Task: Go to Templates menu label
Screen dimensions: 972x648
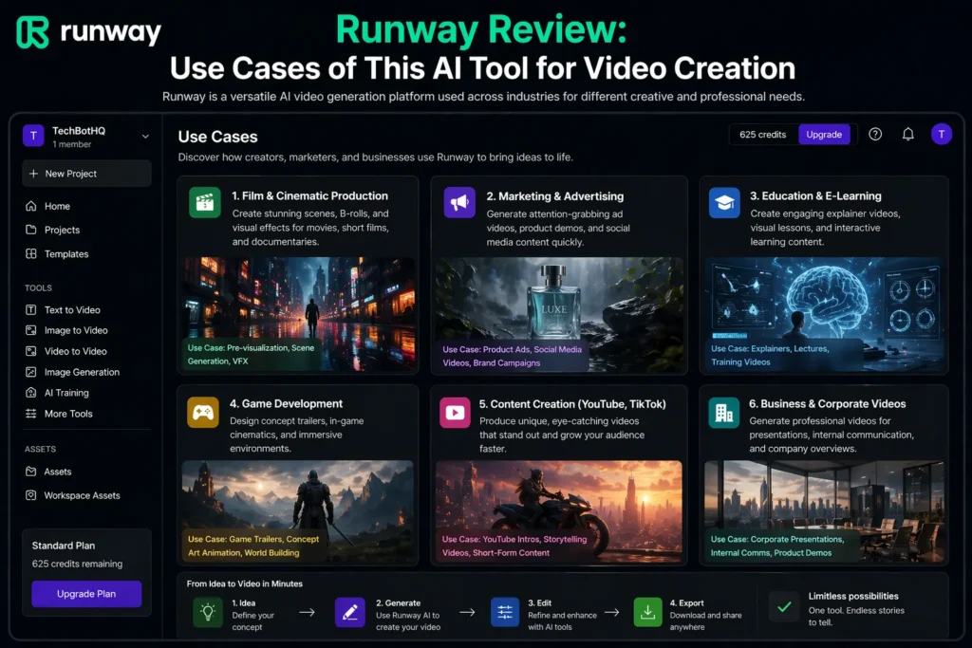Action: (x=66, y=254)
